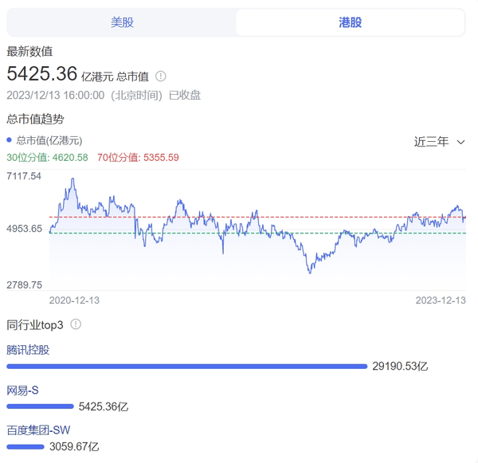Screen dimensions: 478x463
Task: Open the 近三年 time range dropdown
Action: click(x=439, y=142)
